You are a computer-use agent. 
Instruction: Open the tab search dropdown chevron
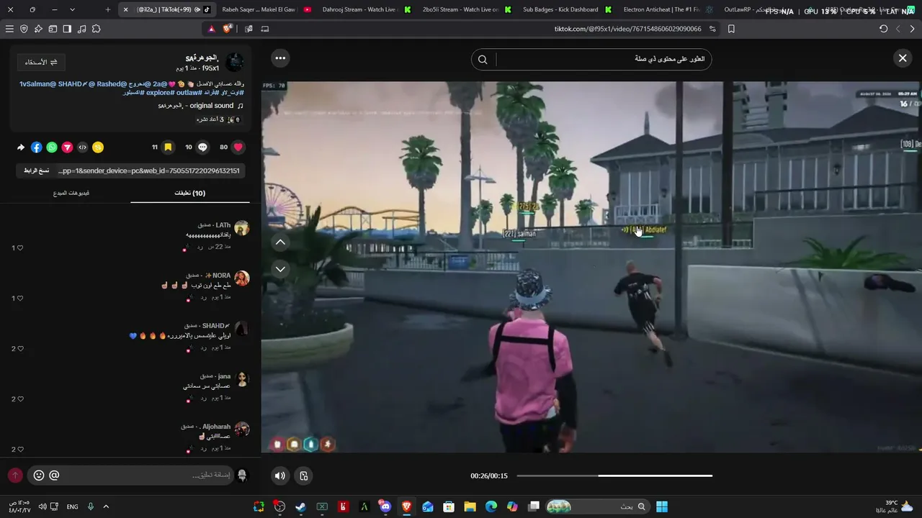click(72, 9)
